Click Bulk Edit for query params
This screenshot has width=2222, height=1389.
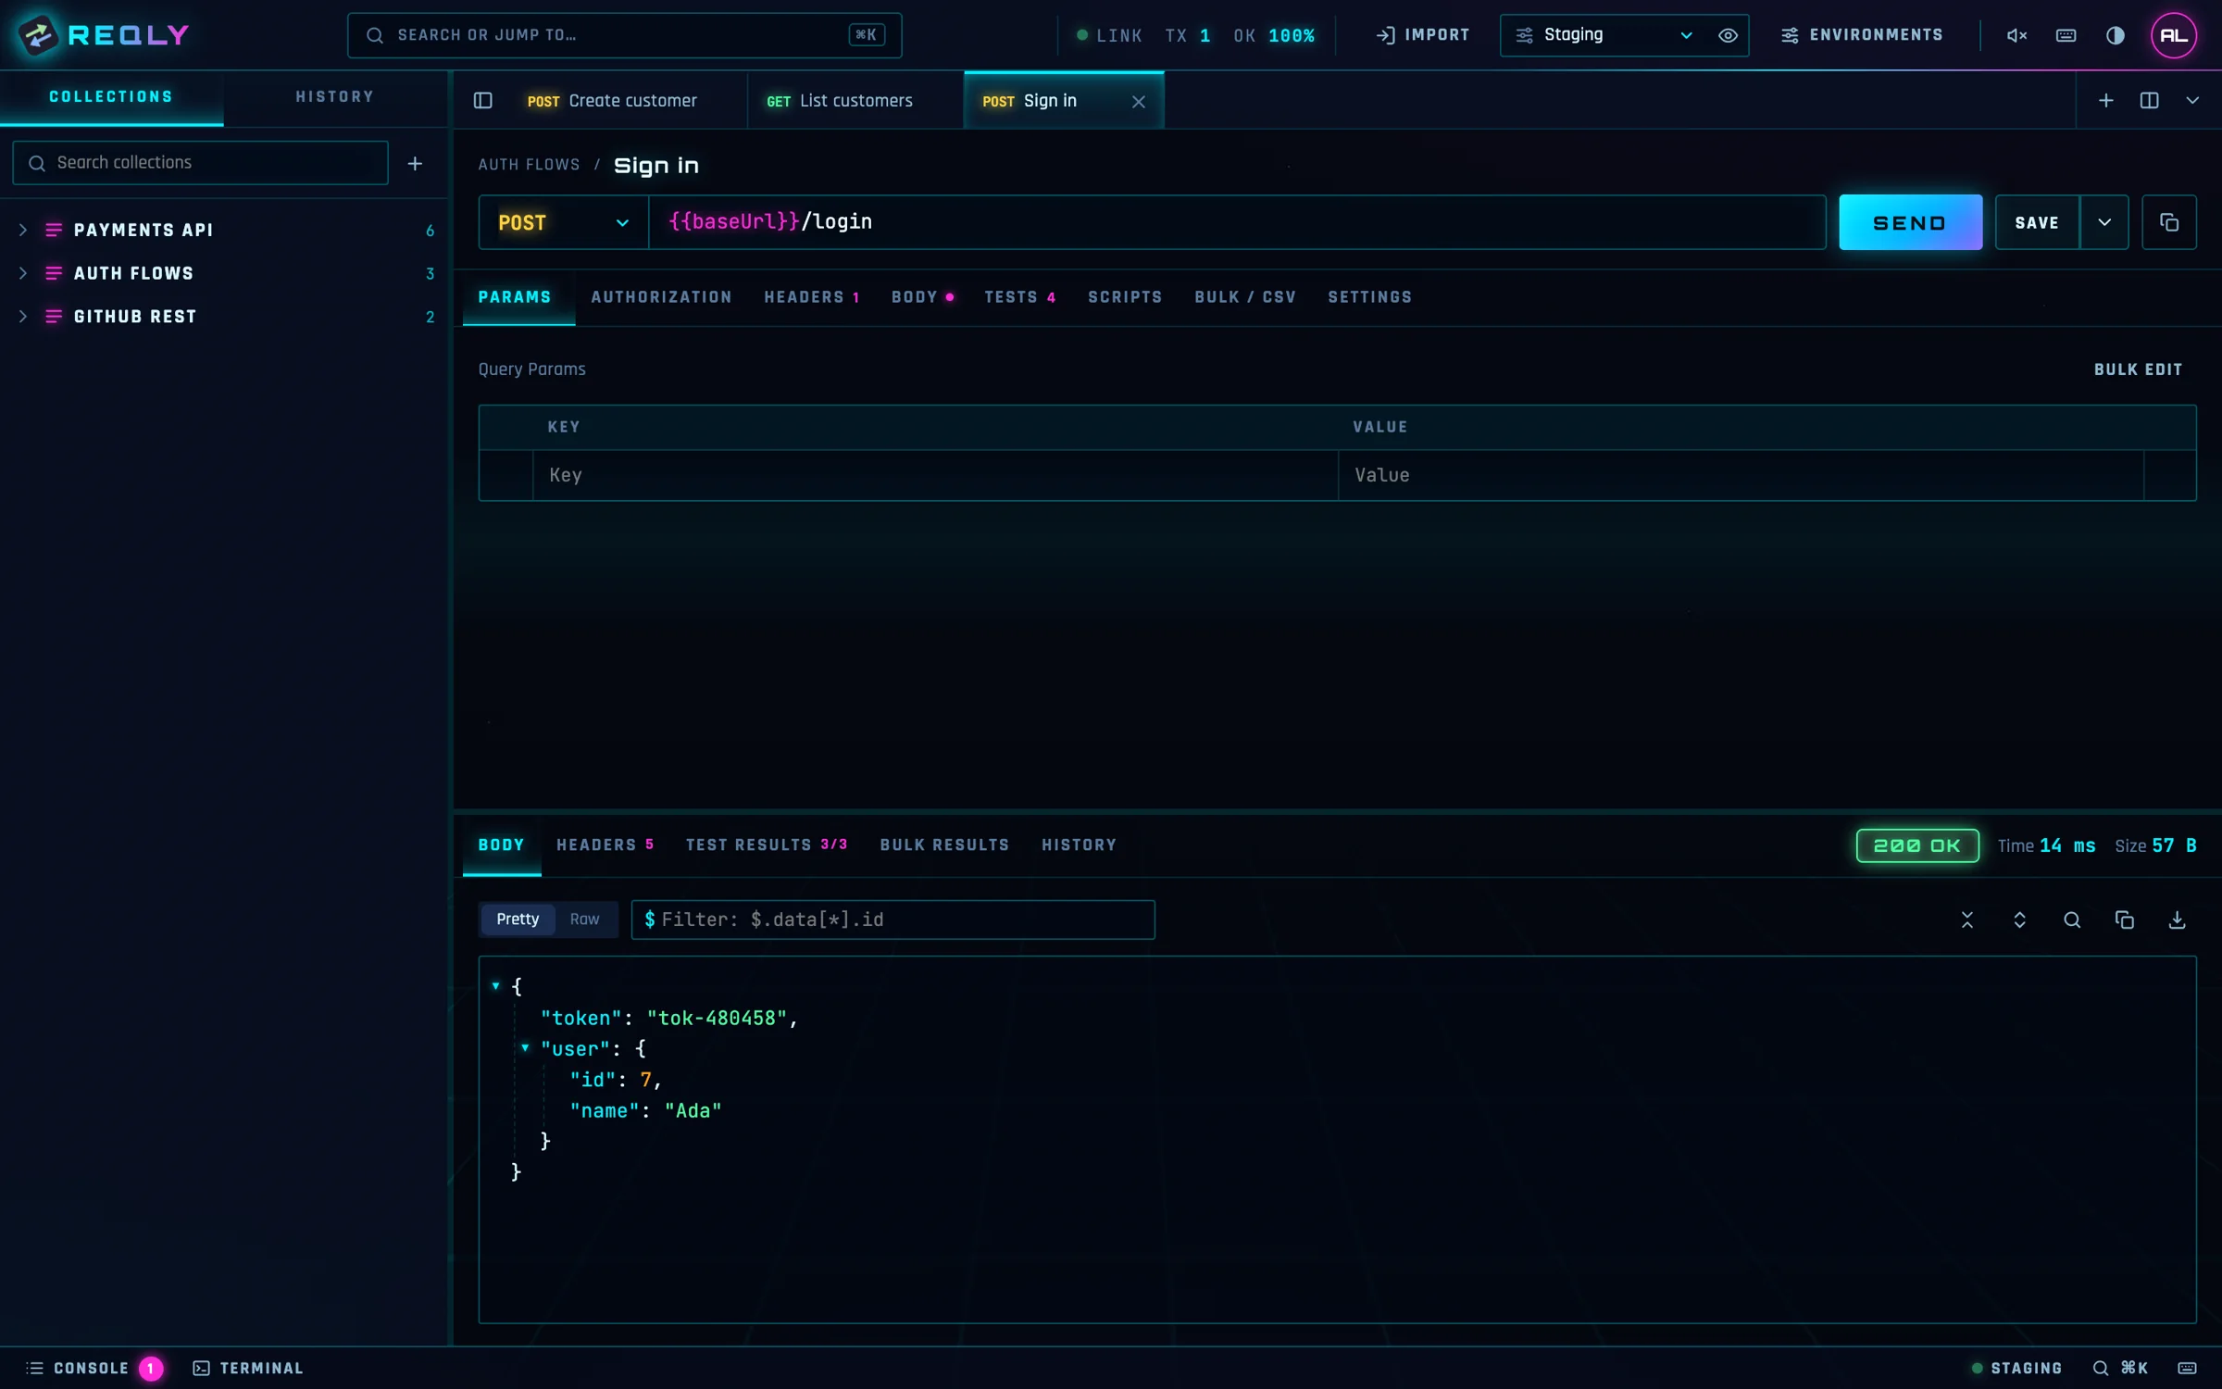coord(2138,369)
